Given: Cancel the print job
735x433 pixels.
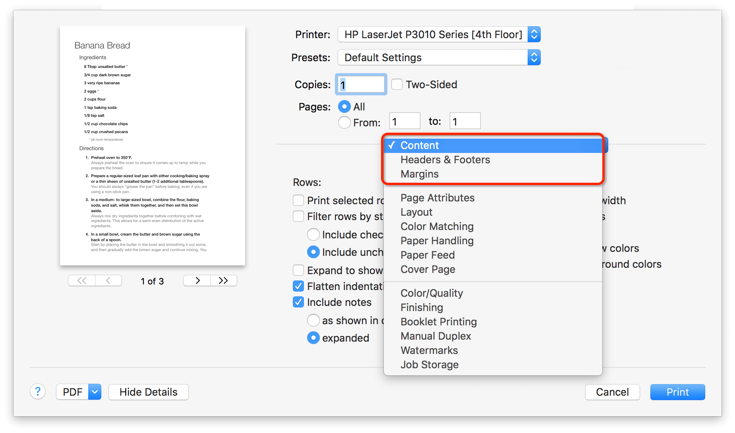Looking at the screenshot, I should coord(612,392).
